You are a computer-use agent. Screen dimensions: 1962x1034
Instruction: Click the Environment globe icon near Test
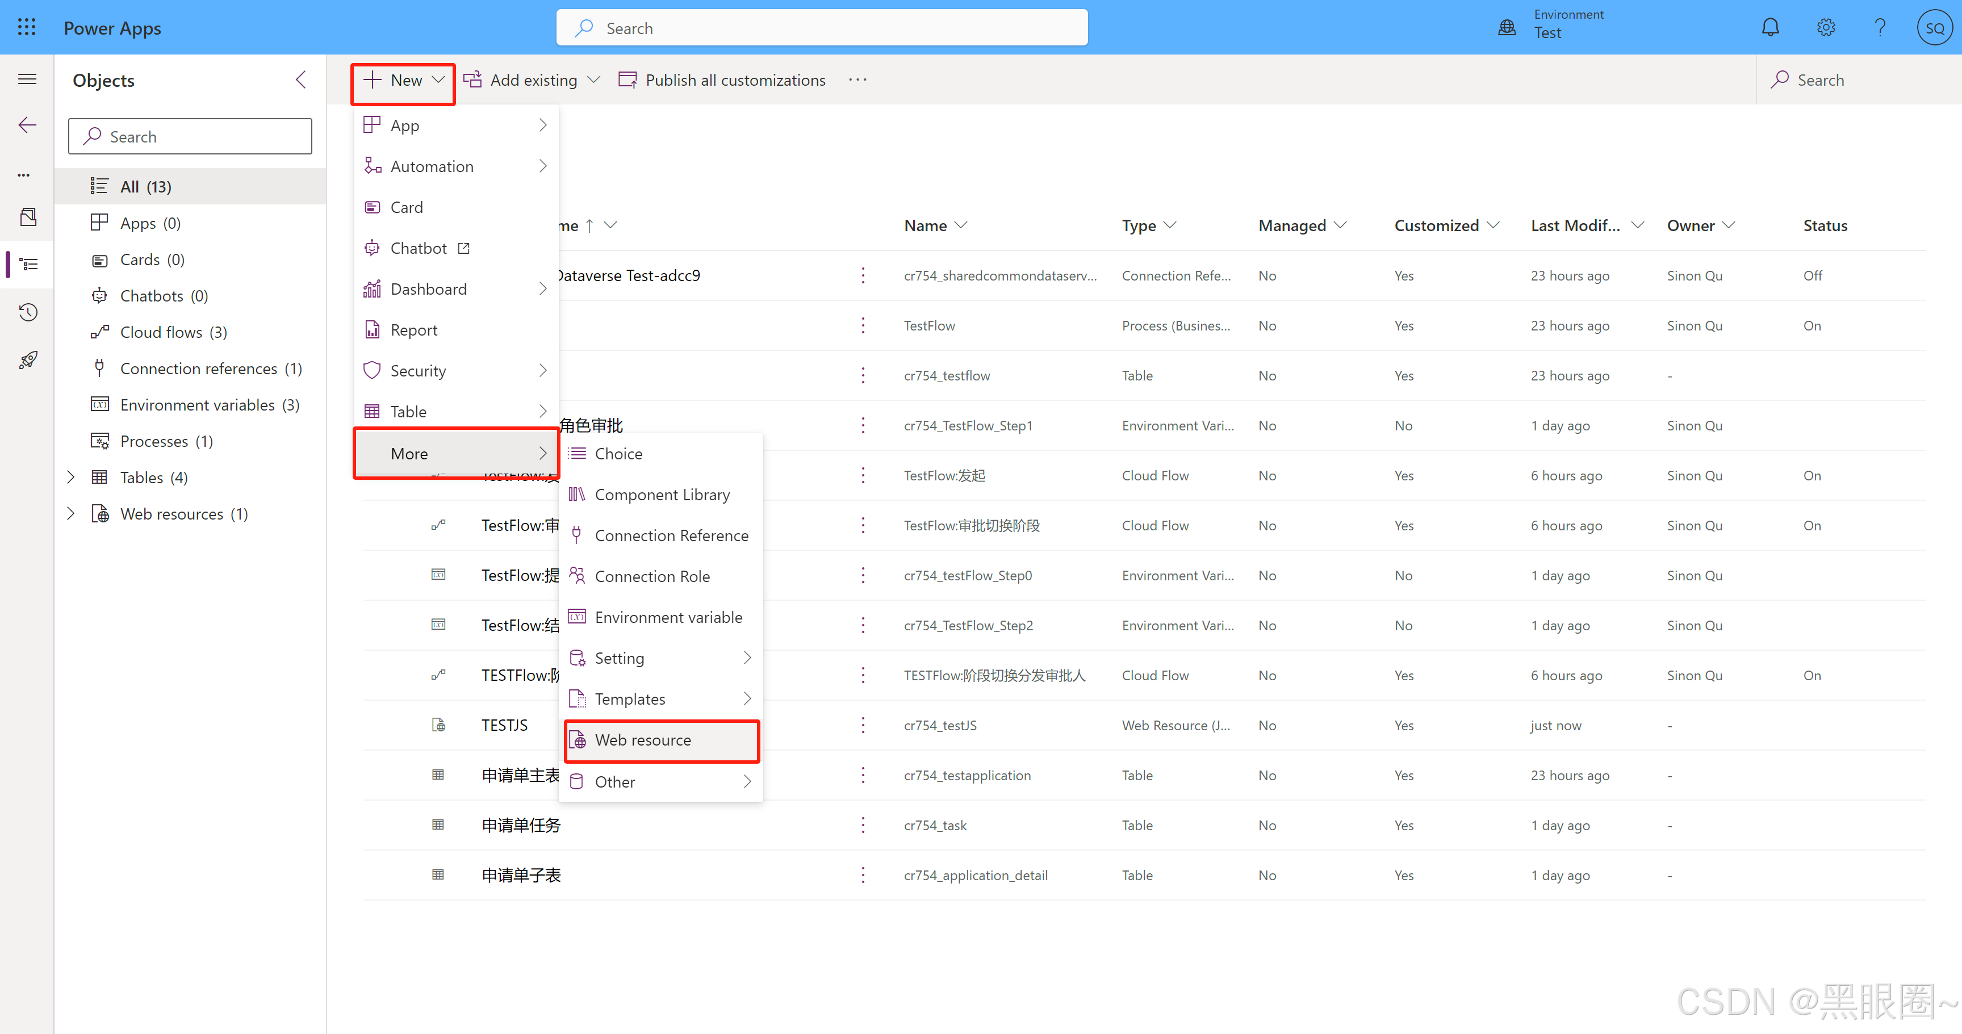[x=1507, y=27]
